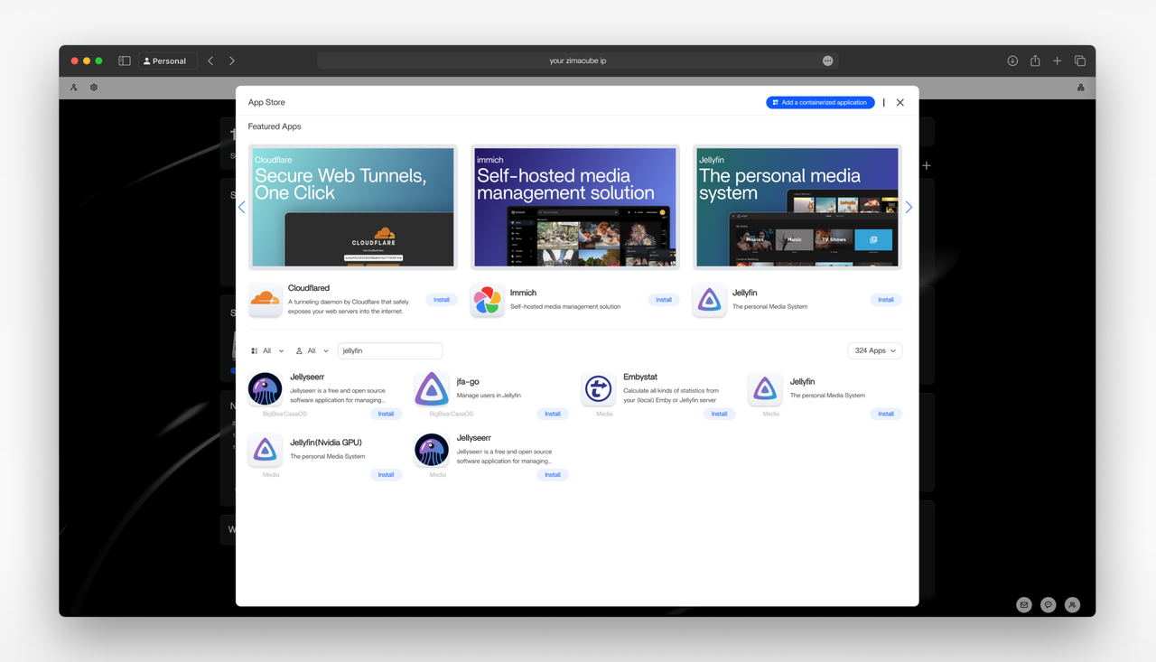This screenshot has width=1156, height=662.
Task: Click the featured Jellyfin triangle icon
Action: pyautogui.click(x=709, y=300)
